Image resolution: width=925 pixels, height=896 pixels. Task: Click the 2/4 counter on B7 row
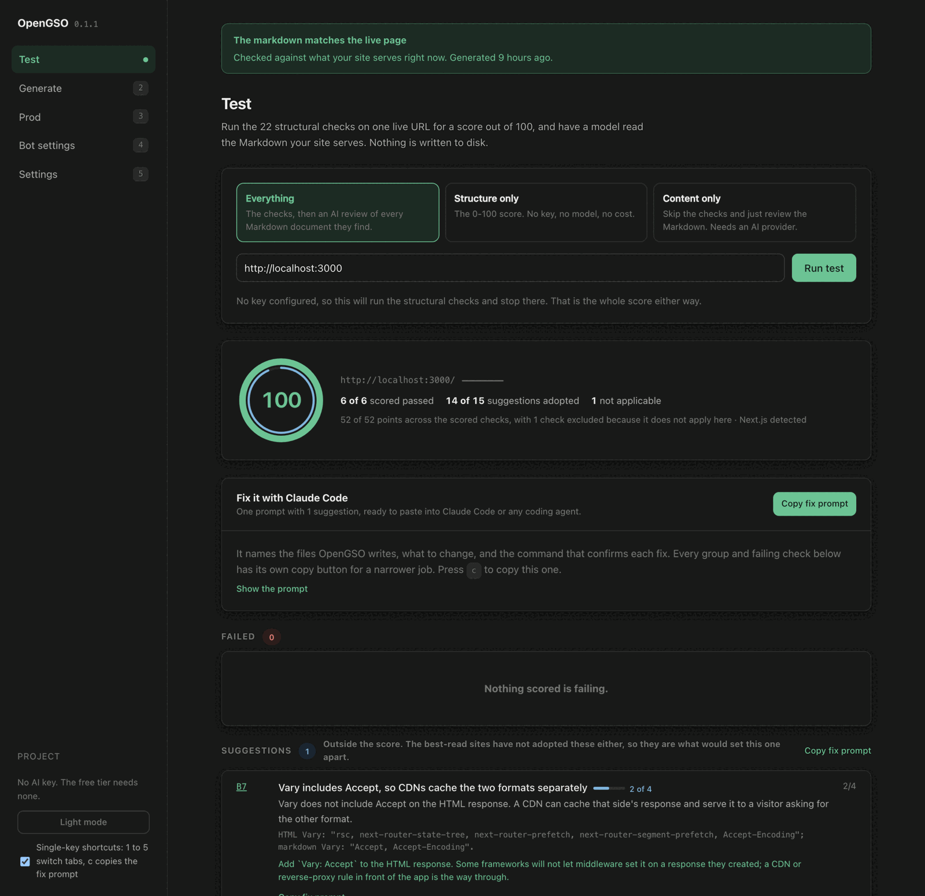tap(849, 786)
